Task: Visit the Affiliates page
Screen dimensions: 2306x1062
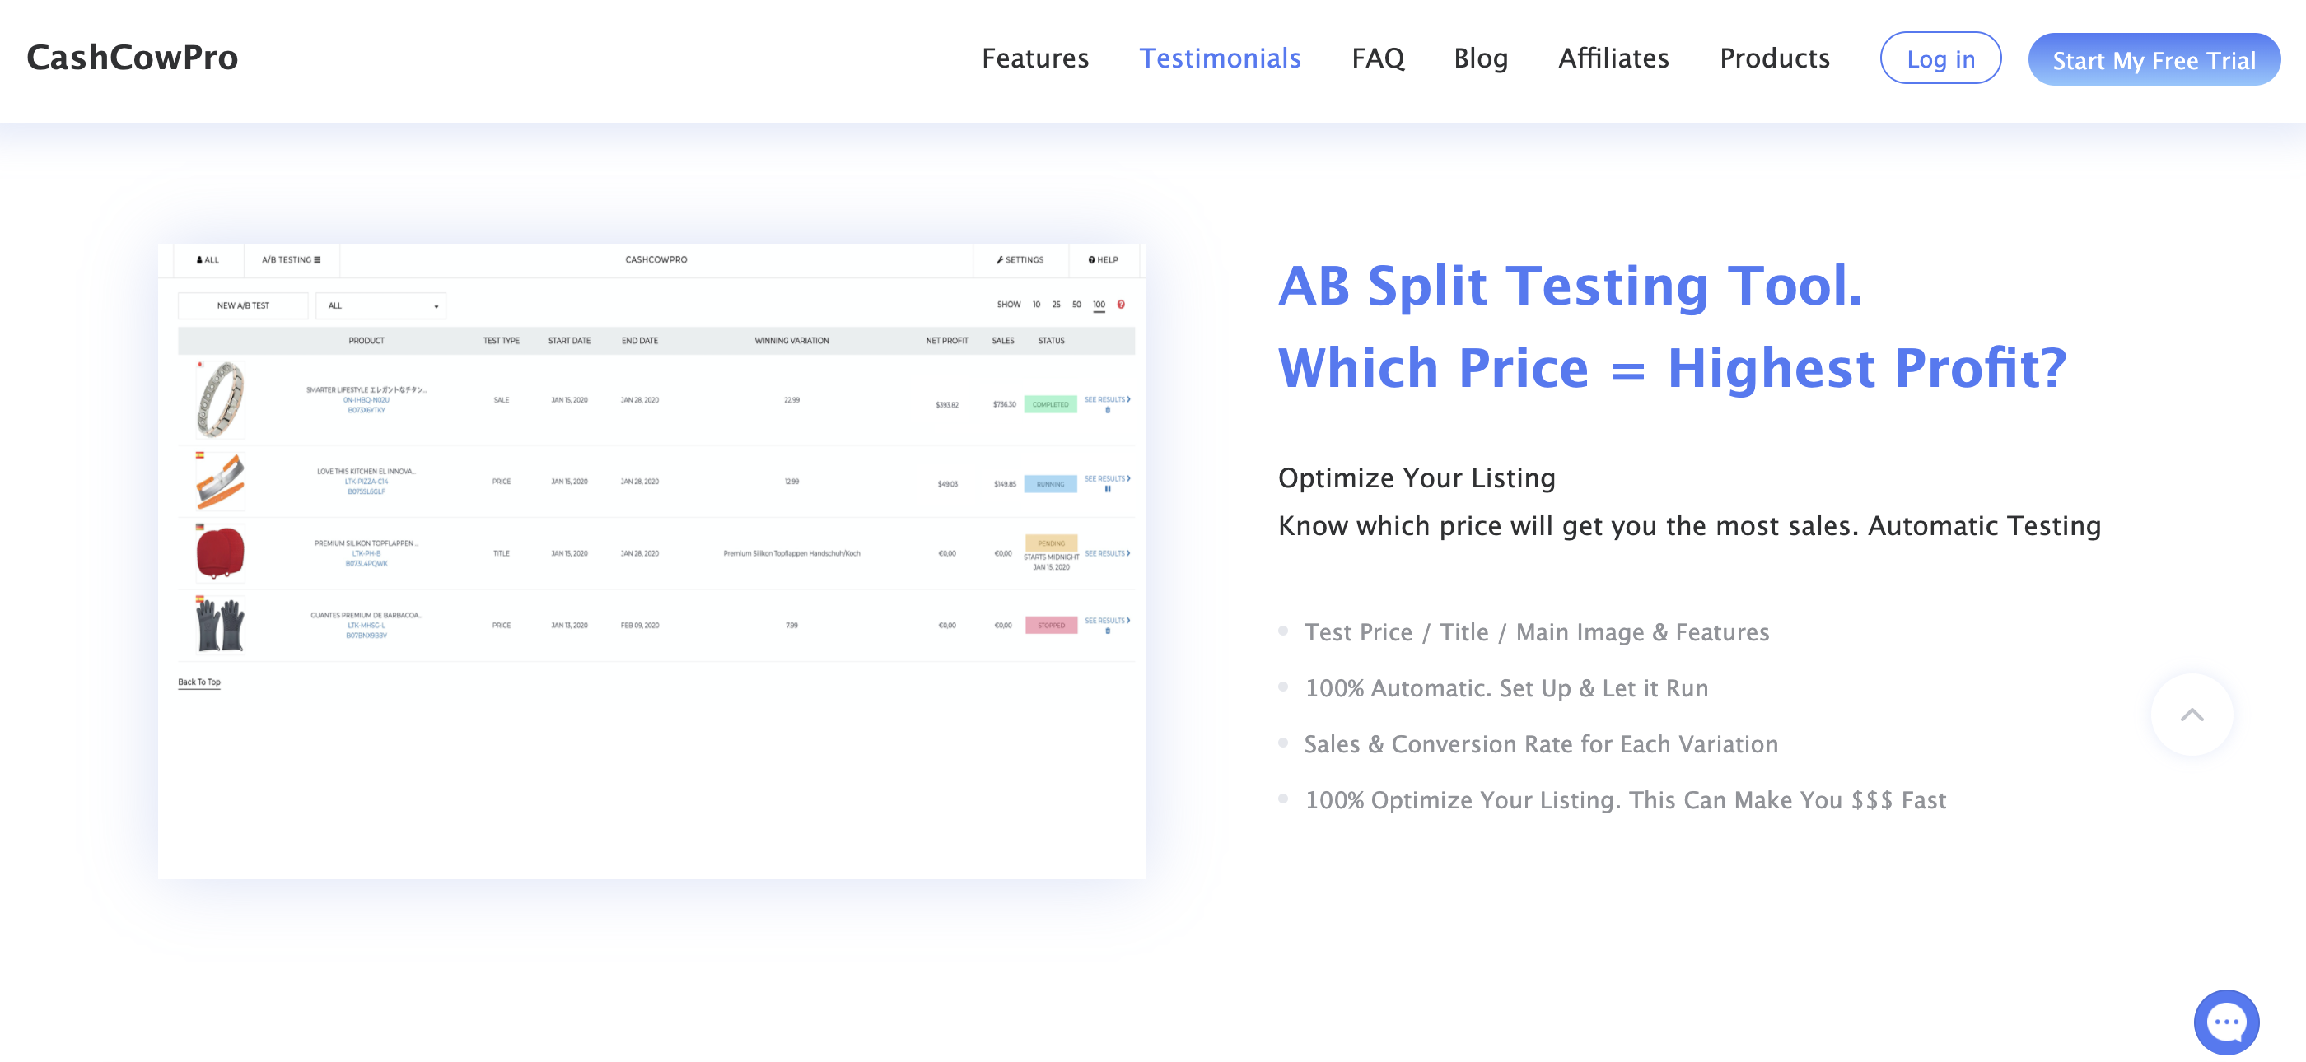Action: [x=1613, y=58]
